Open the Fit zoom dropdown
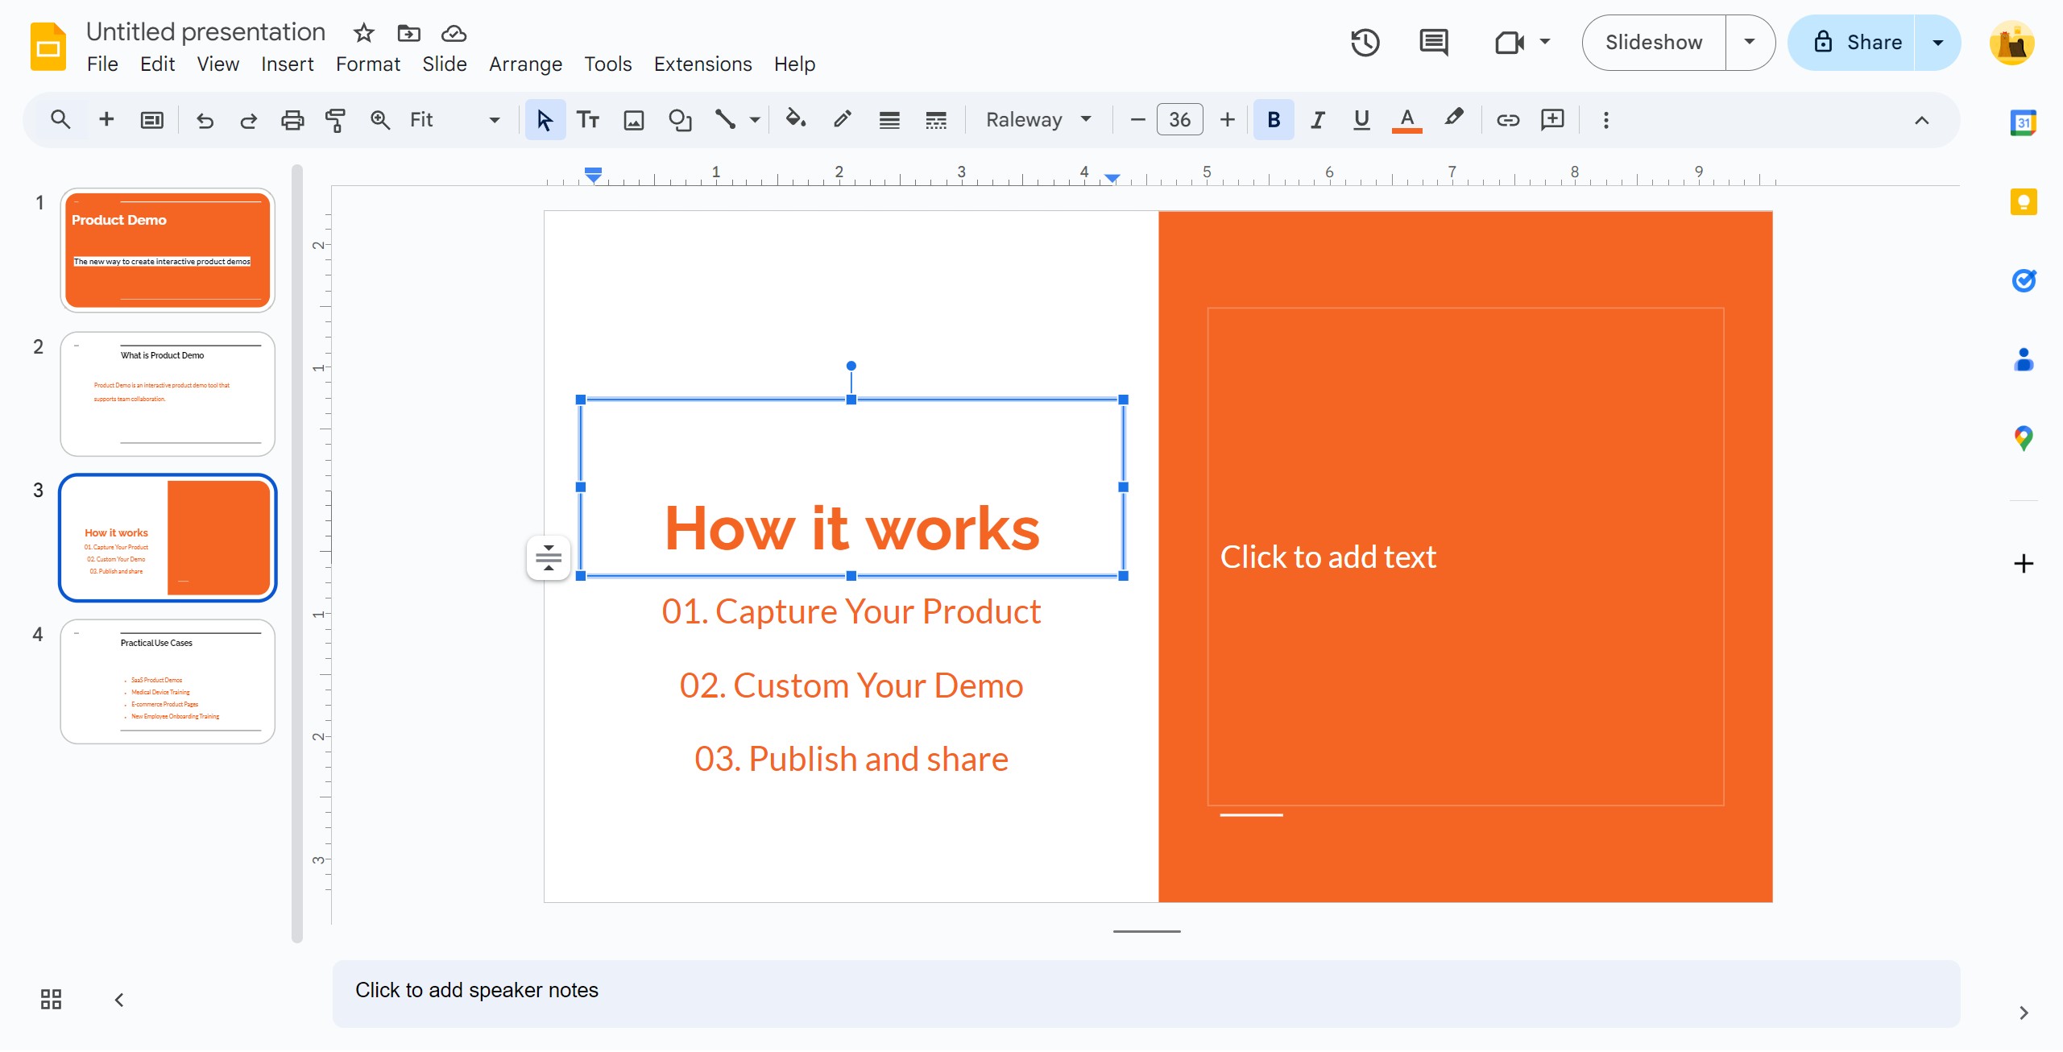2063x1052 pixels. coord(455,120)
